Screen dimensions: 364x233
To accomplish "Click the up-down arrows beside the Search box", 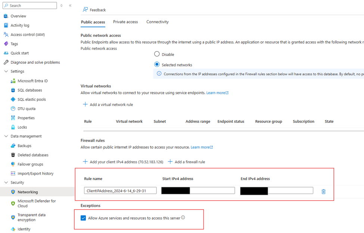I will tap(62, 6).
